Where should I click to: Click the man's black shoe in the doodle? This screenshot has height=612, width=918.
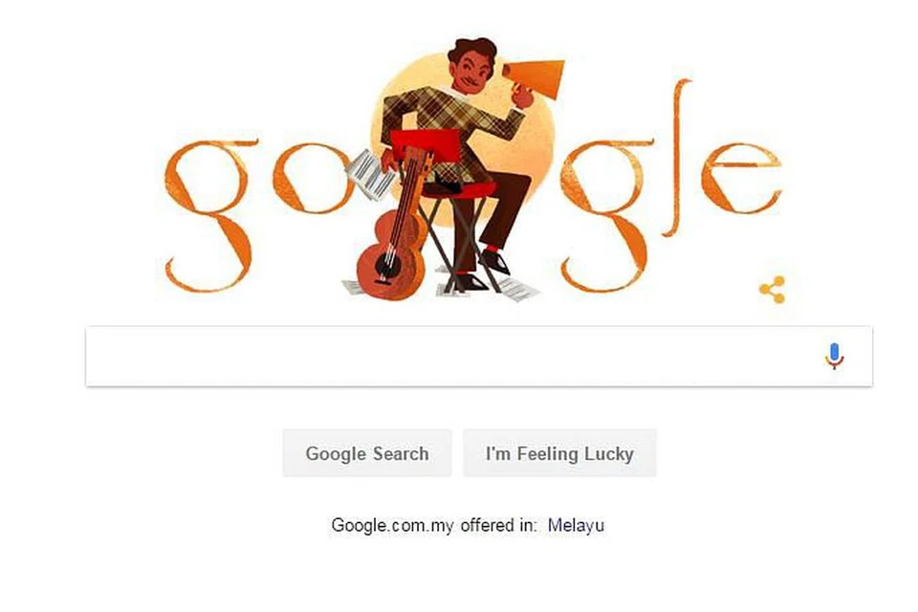(x=494, y=261)
